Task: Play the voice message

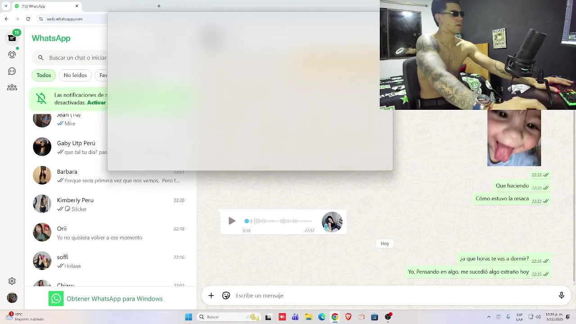Action: (x=232, y=221)
